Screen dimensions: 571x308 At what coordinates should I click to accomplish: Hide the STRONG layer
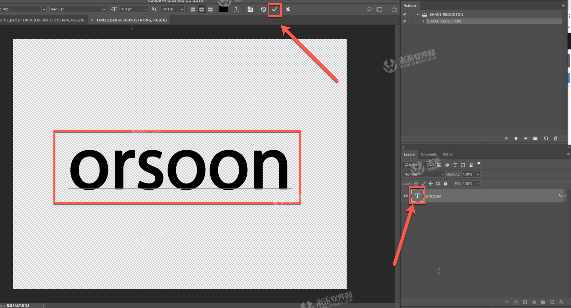[406, 196]
